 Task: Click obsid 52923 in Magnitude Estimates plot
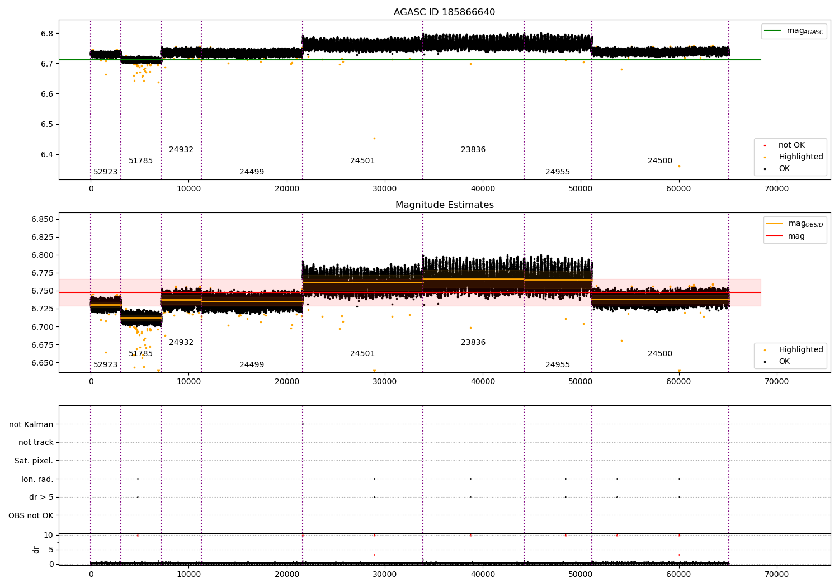coord(105,364)
